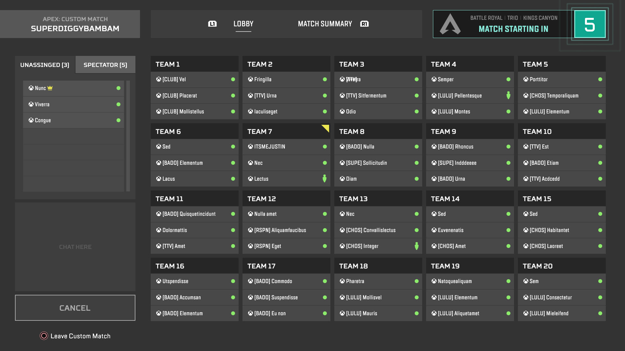Click the Xbox icon beside Utspendisse
This screenshot has height=351, width=625.
coord(159,281)
